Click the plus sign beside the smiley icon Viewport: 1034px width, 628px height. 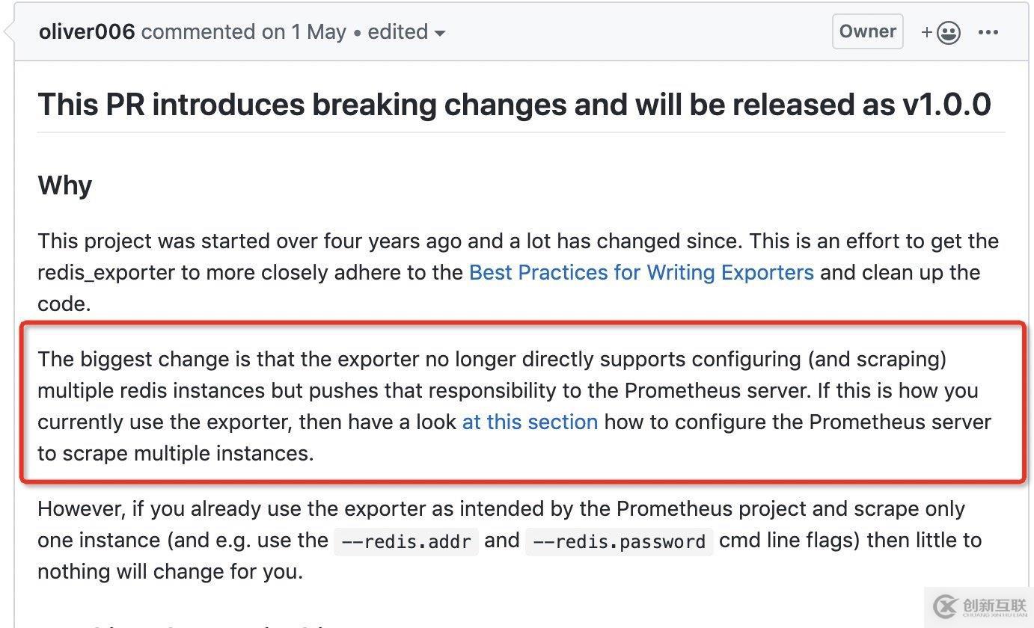(927, 32)
